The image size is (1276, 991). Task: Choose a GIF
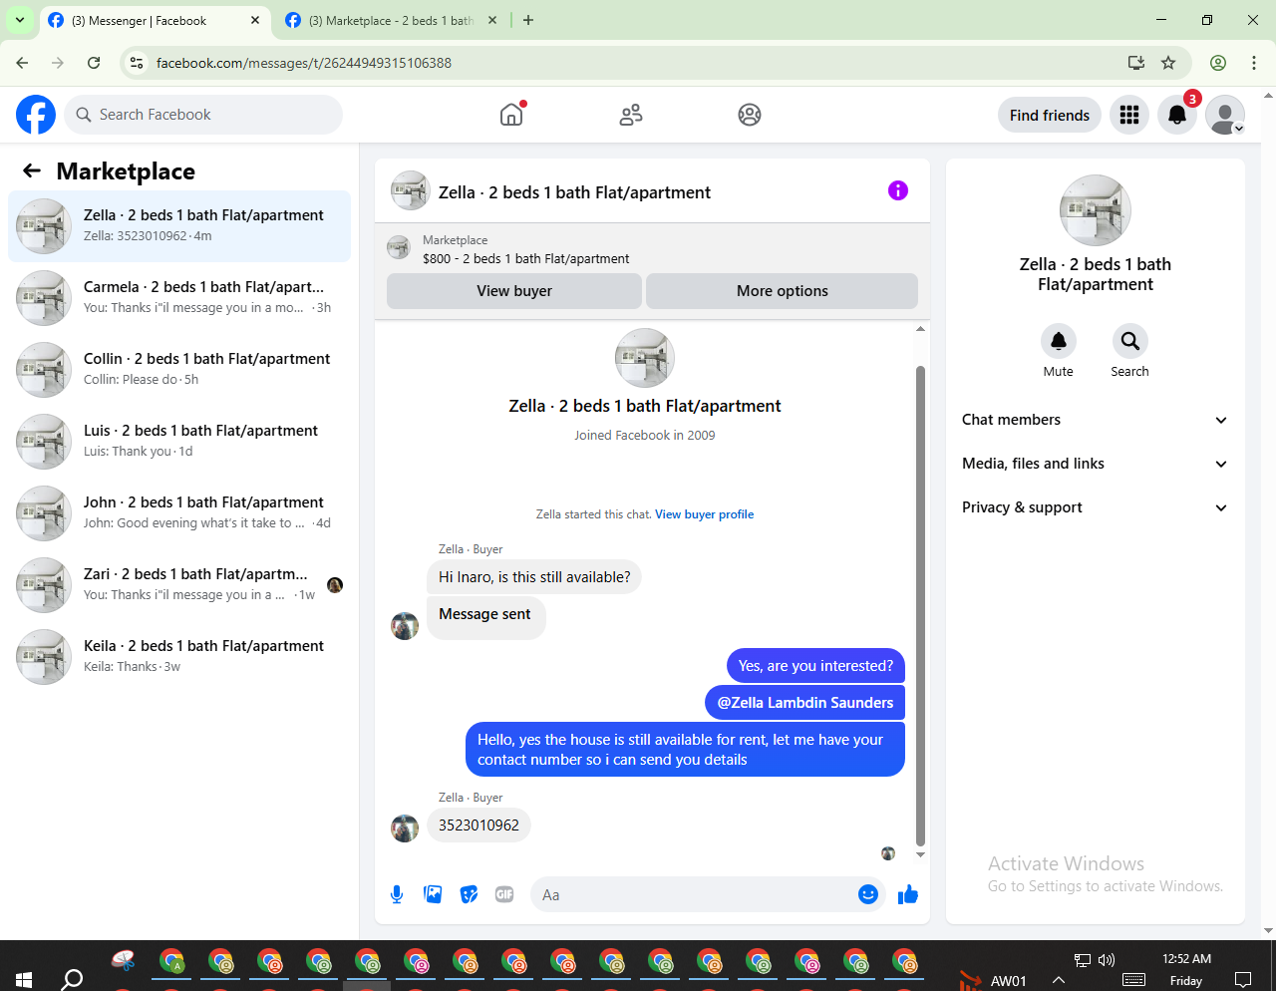[504, 894]
